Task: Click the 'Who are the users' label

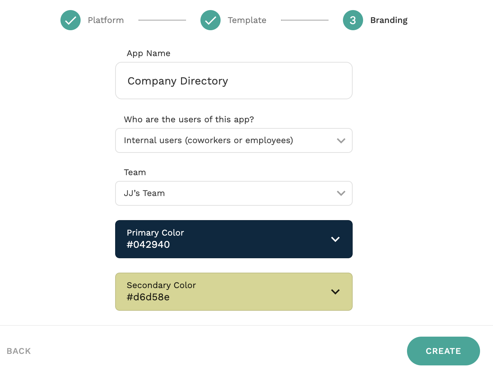Action: click(x=189, y=119)
